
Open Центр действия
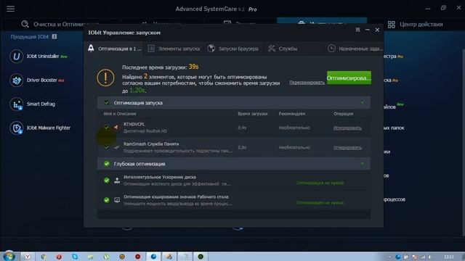(415, 25)
